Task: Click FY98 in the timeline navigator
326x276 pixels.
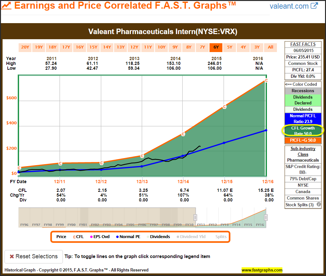Action: pyautogui.click(x=48, y=225)
